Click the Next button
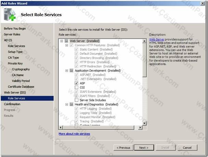This screenshot has height=157, width=208. pos(144,147)
